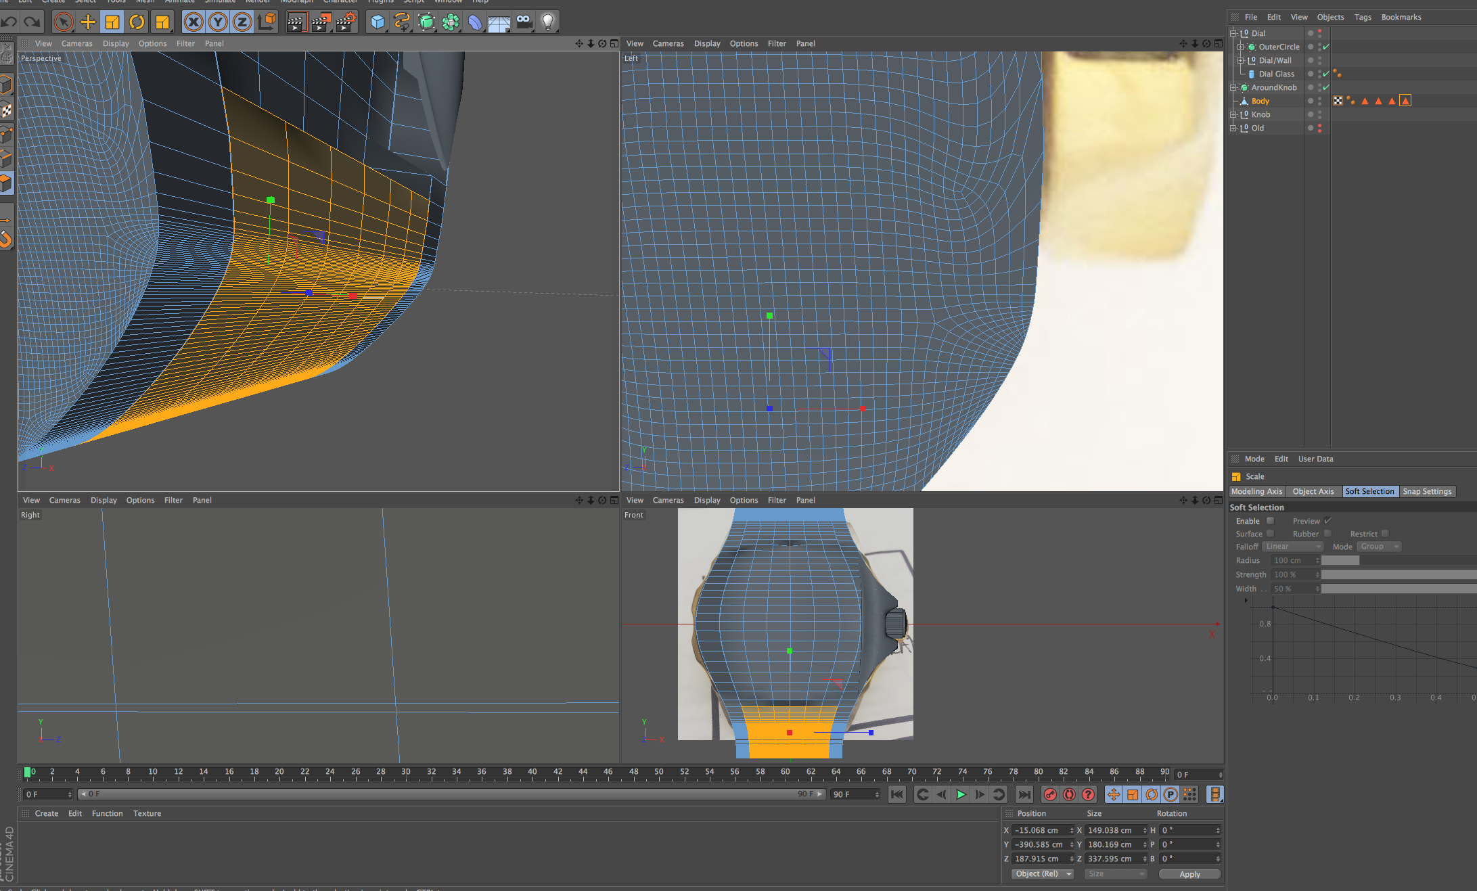Toggle Autokeying red button

1069,794
